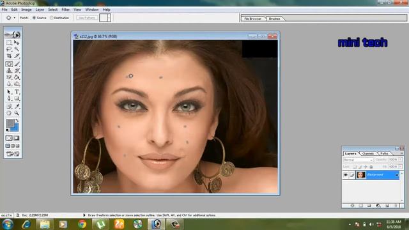Select the Brush tool
The height and width of the screenshot is (230, 409).
coord(17,64)
